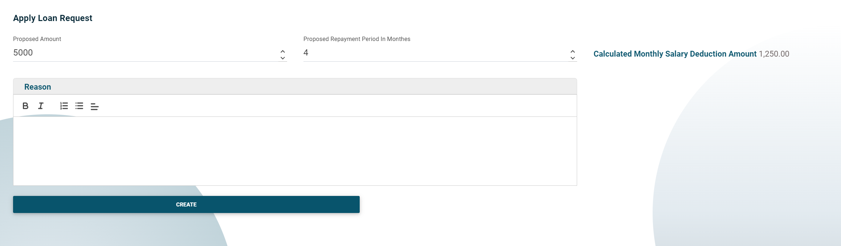The height and width of the screenshot is (246, 841).
Task: Insert an ordered list in Reason
Action: (x=63, y=106)
